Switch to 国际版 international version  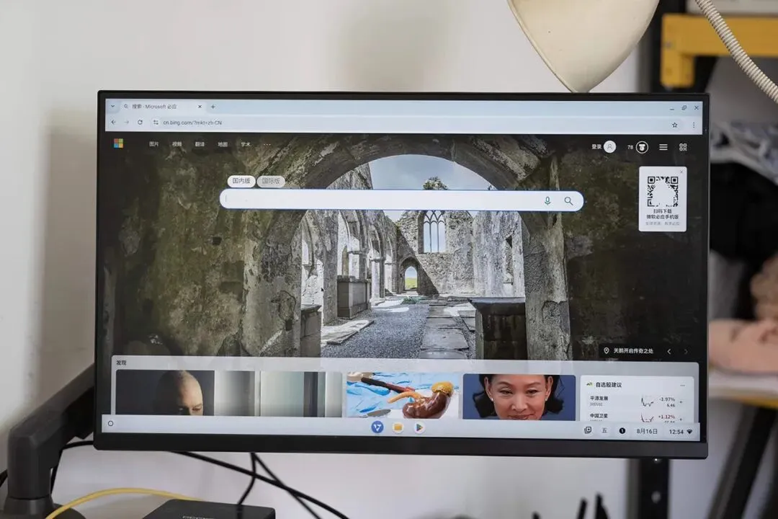click(271, 181)
